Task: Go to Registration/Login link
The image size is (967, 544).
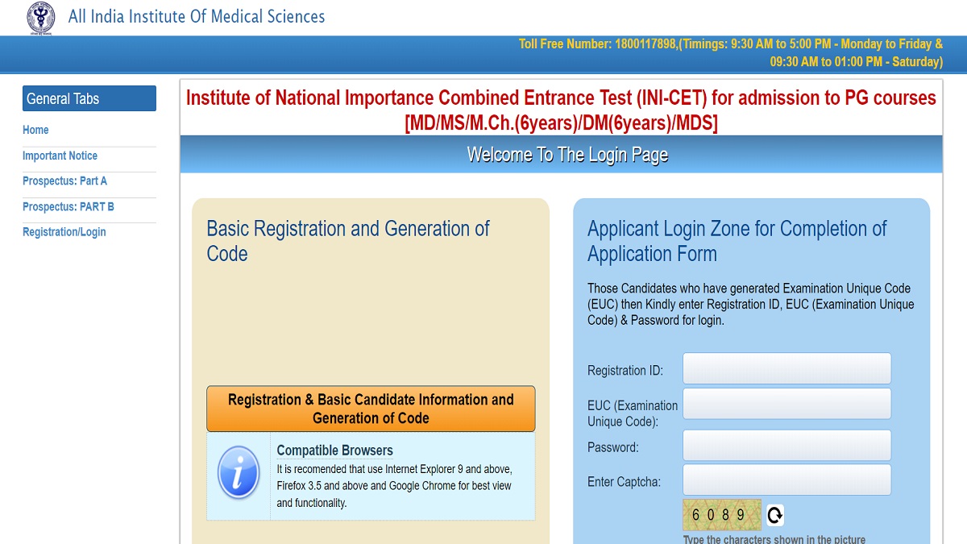Action: 64,232
